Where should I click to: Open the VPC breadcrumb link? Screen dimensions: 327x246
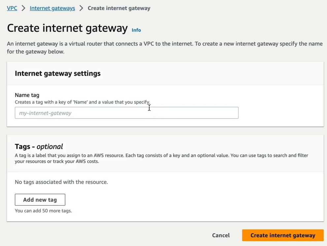(12, 8)
